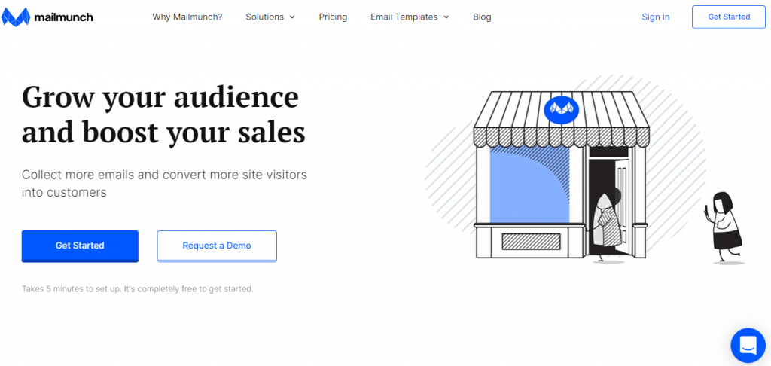Click the blue Mailmunch badge on storefront

coord(561,110)
